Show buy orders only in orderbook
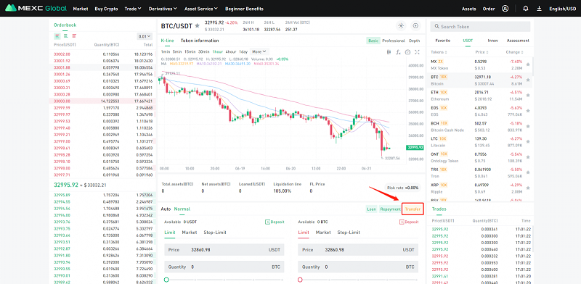The width and height of the screenshot is (581, 284). [x=65, y=36]
